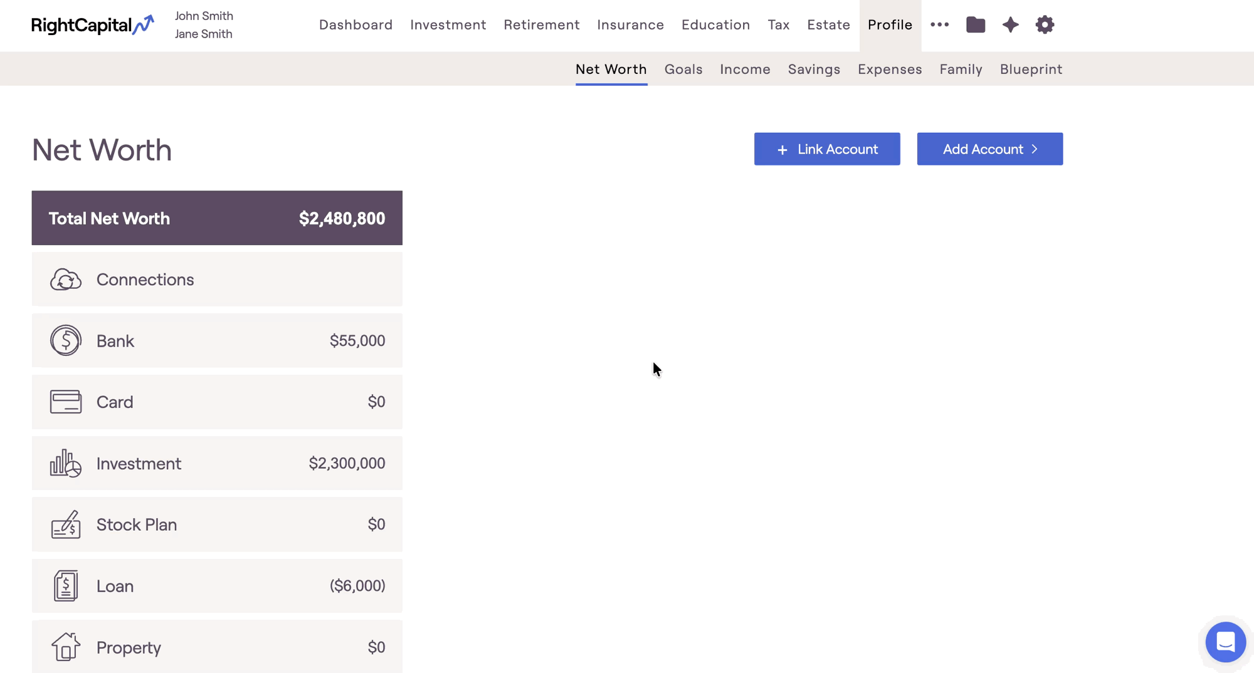Viewport: 1254px width, 673px height.
Task: Click the Loan document icon
Action: [66, 586]
